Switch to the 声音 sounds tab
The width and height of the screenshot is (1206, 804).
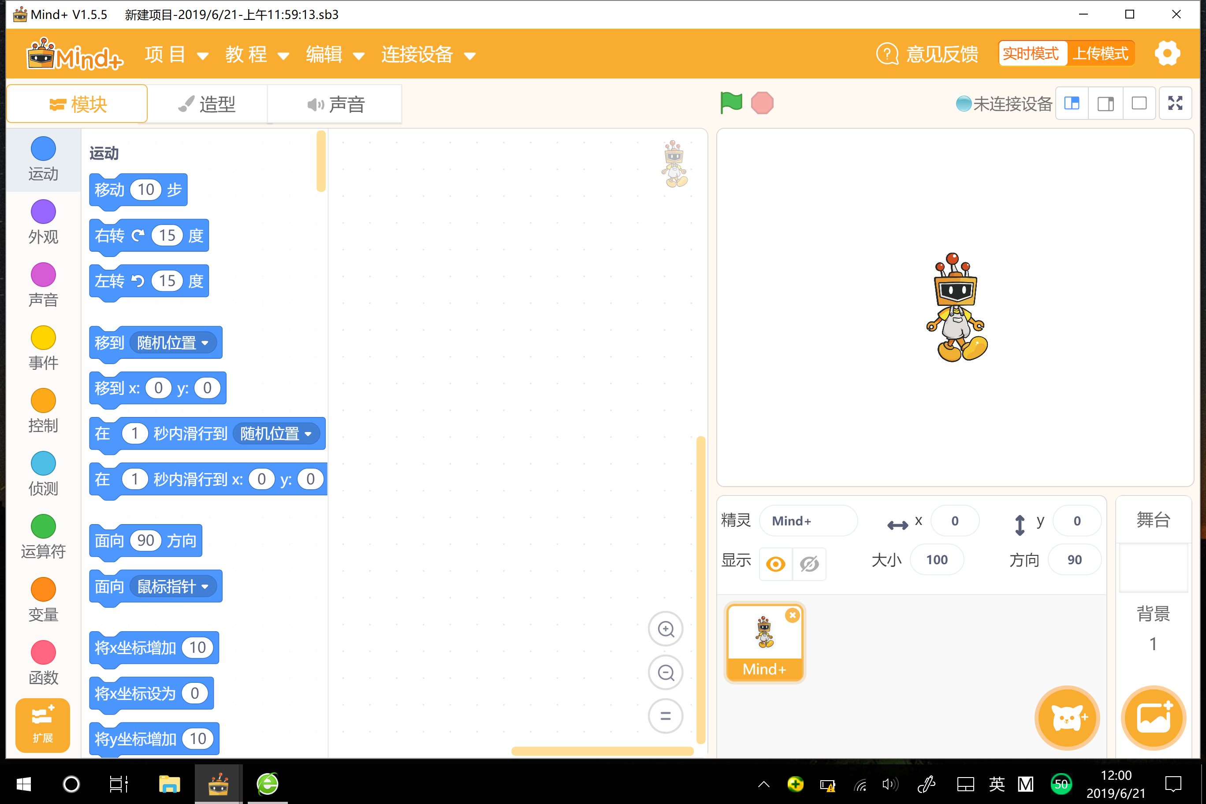(x=335, y=104)
